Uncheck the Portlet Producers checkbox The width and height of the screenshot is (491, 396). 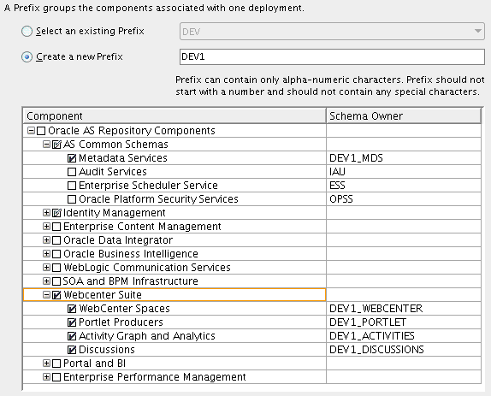click(x=72, y=322)
